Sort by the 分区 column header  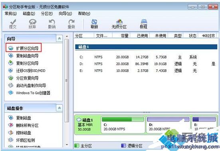coord(84,36)
